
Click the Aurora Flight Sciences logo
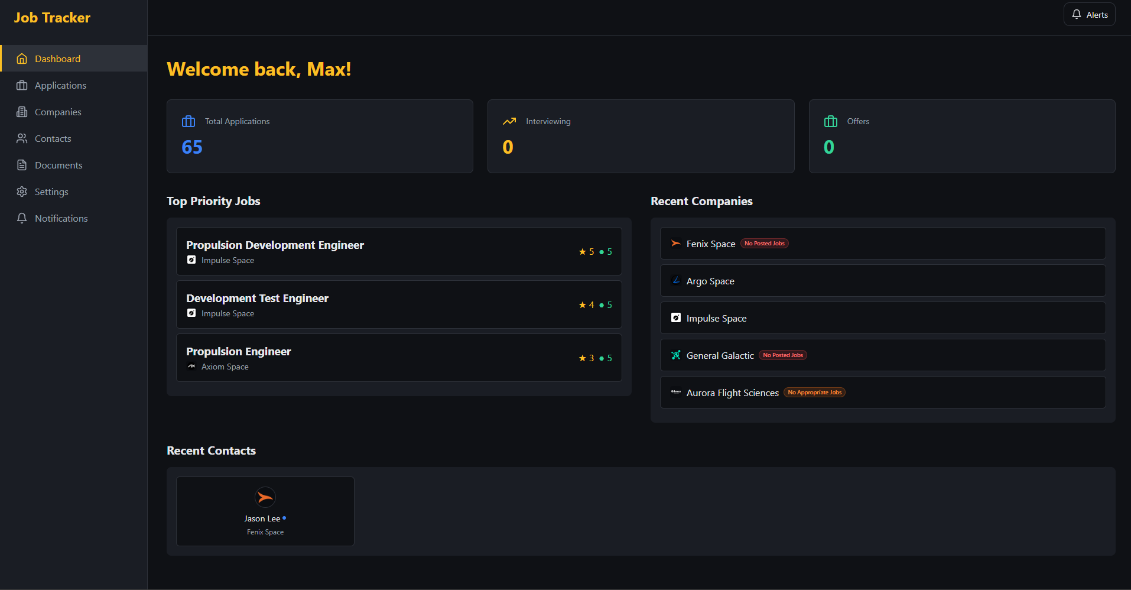tap(675, 392)
